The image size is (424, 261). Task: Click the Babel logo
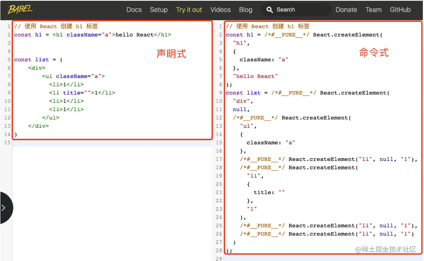pos(20,10)
